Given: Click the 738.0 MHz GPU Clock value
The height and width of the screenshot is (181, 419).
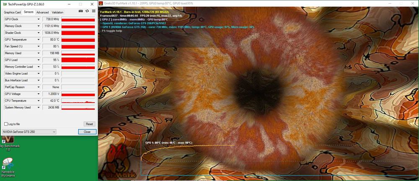Looking at the screenshot, I should coord(51,19).
